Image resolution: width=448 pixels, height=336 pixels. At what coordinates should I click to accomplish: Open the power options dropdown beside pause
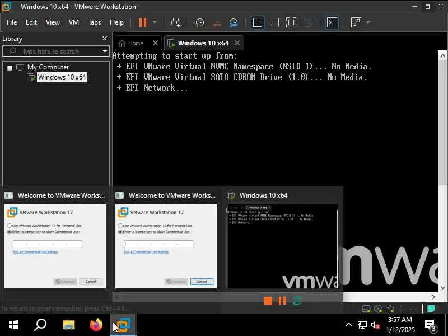pos(155,22)
